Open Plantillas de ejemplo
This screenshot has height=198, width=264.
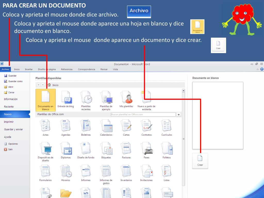(106, 101)
